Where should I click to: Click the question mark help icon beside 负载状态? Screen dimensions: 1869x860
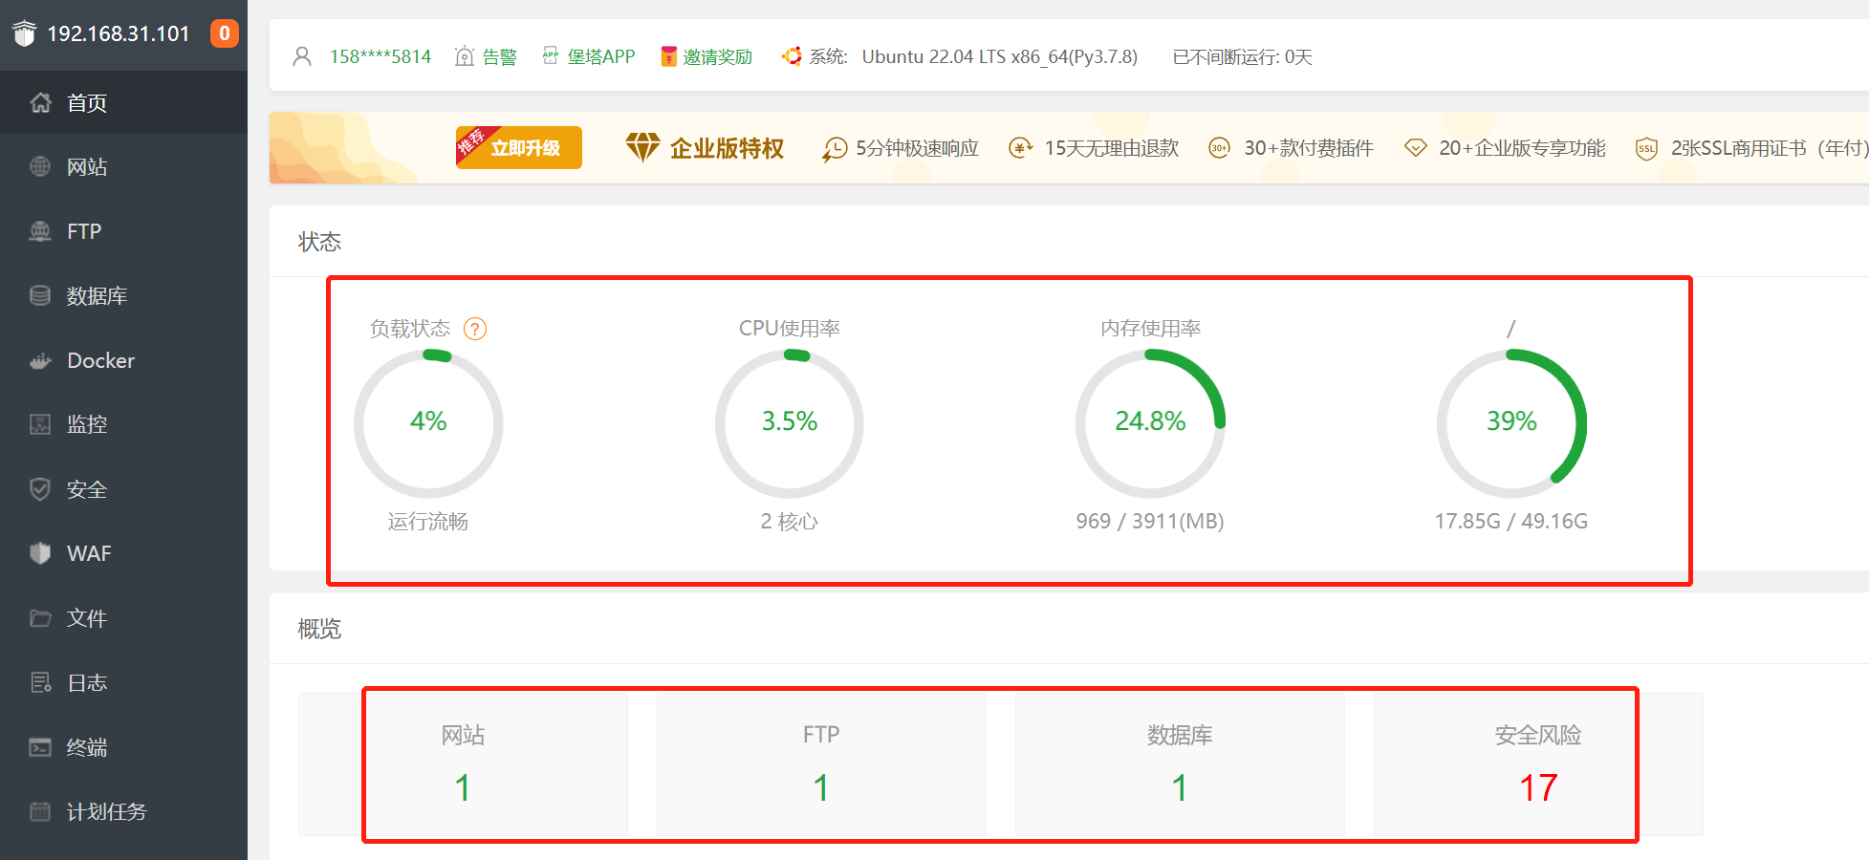475,329
